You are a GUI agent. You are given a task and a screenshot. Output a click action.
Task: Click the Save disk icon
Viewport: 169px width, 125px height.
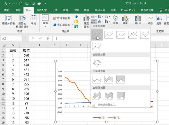pyautogui.click(x=27, y=4)
